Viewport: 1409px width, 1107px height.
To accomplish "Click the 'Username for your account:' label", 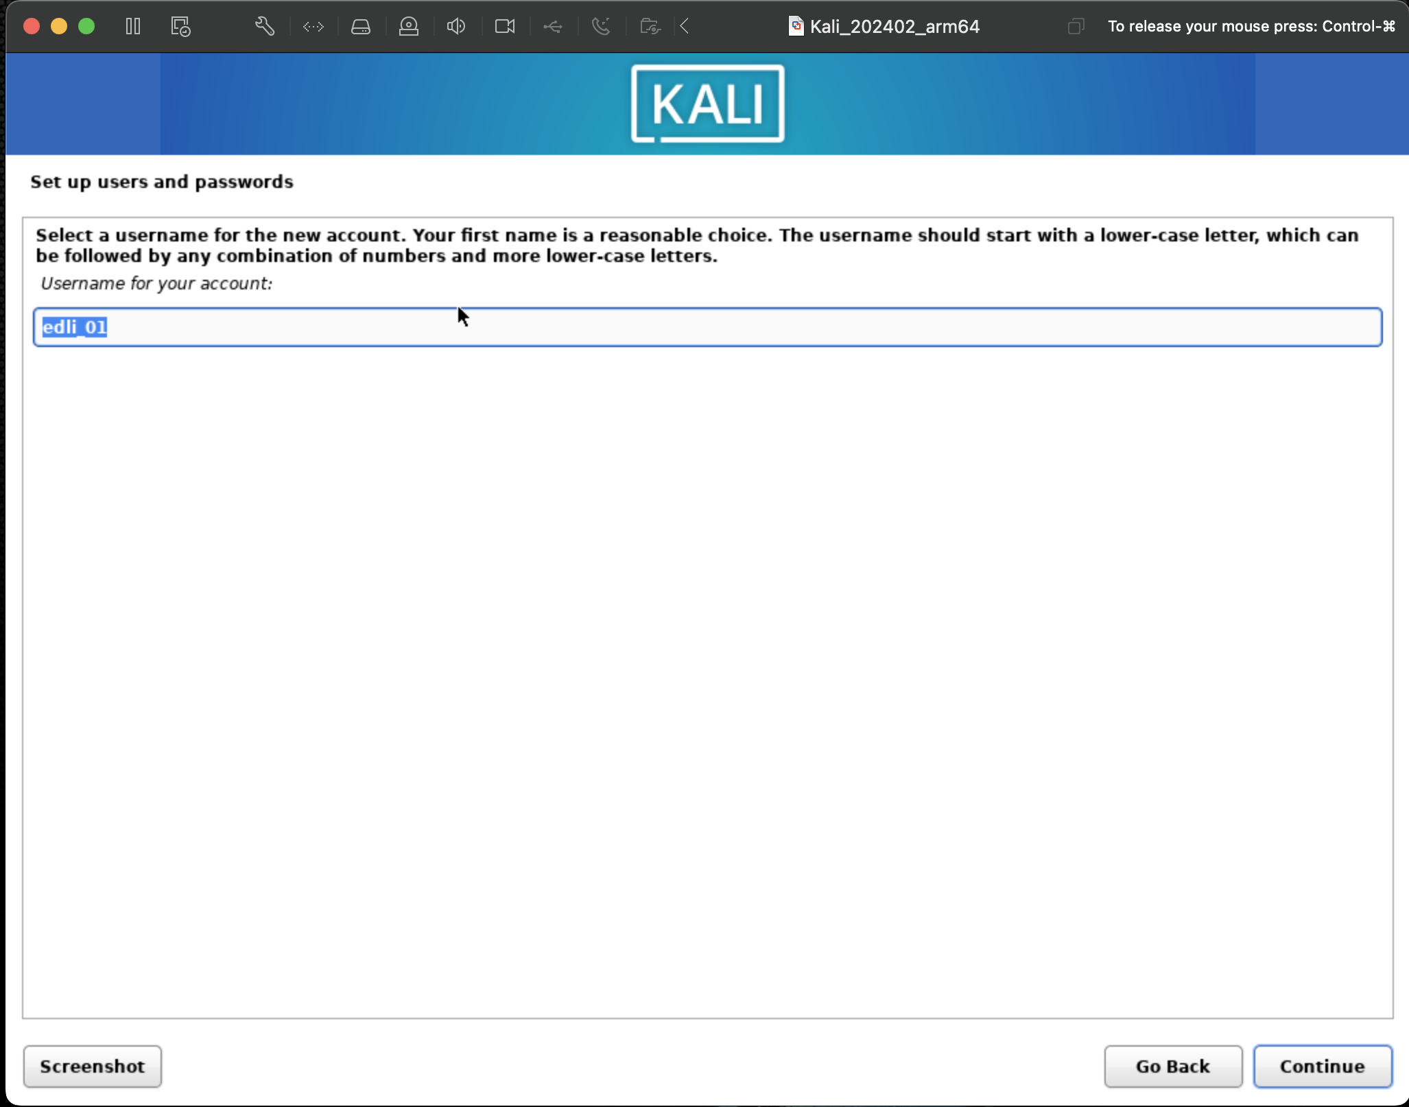I will click(x=156, y=284).
